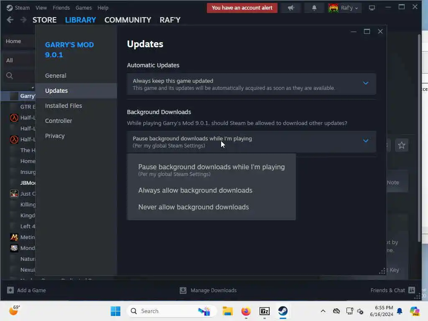Open 7-Zip from the taskbar
The width and height of the screenshot is (428, 321).
[264, 311]
